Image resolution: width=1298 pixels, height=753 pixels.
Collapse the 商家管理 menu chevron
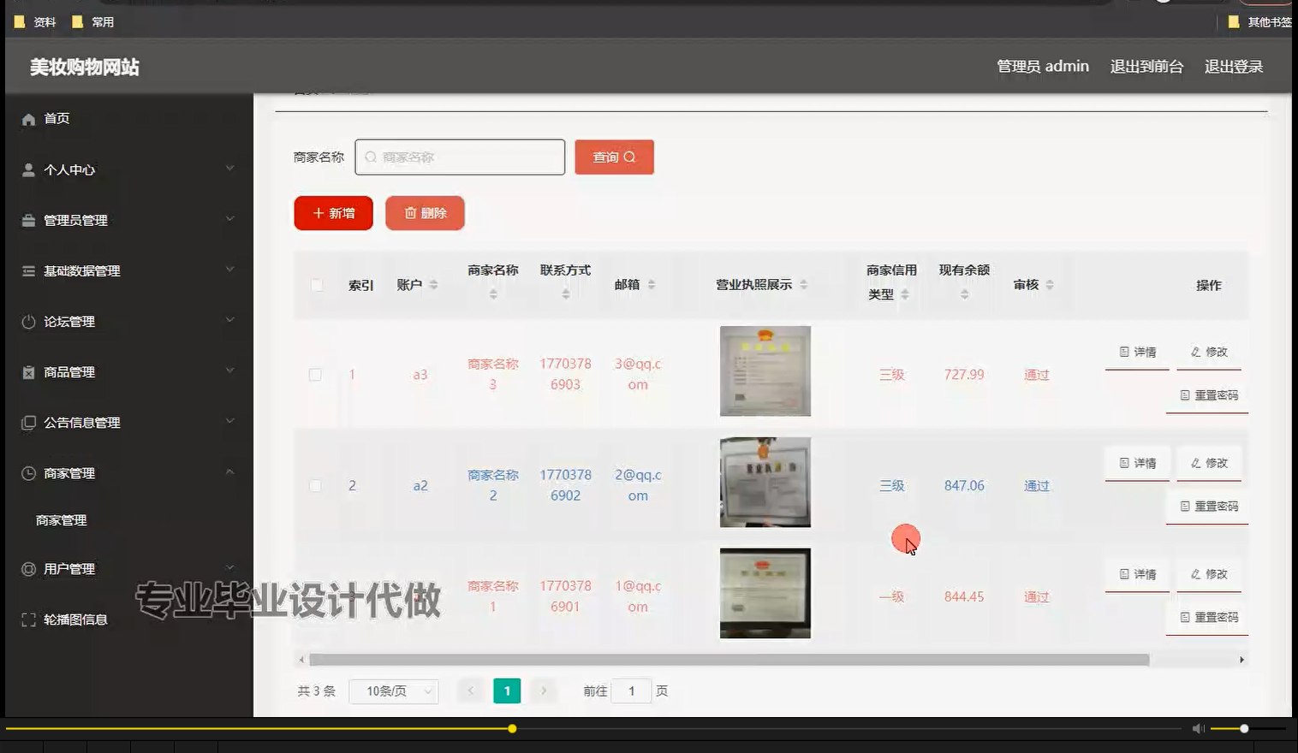229,472
